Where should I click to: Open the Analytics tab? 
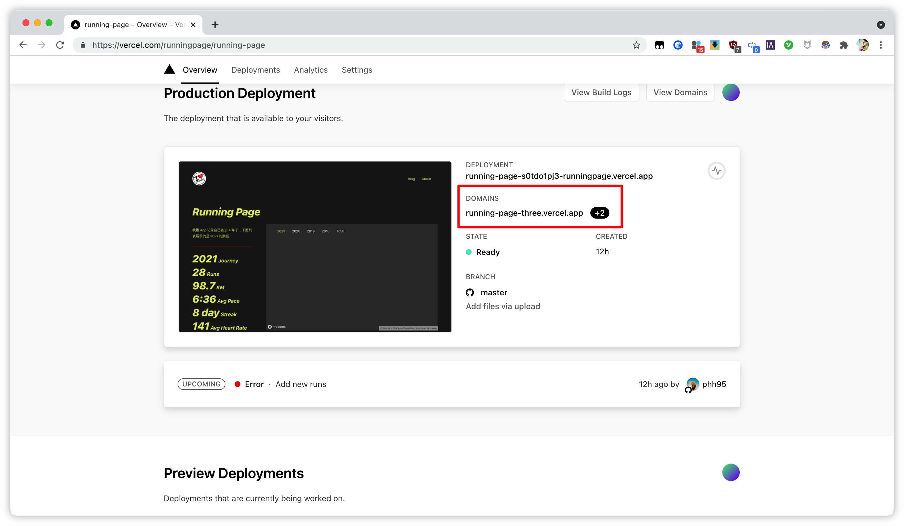[311, 70]
